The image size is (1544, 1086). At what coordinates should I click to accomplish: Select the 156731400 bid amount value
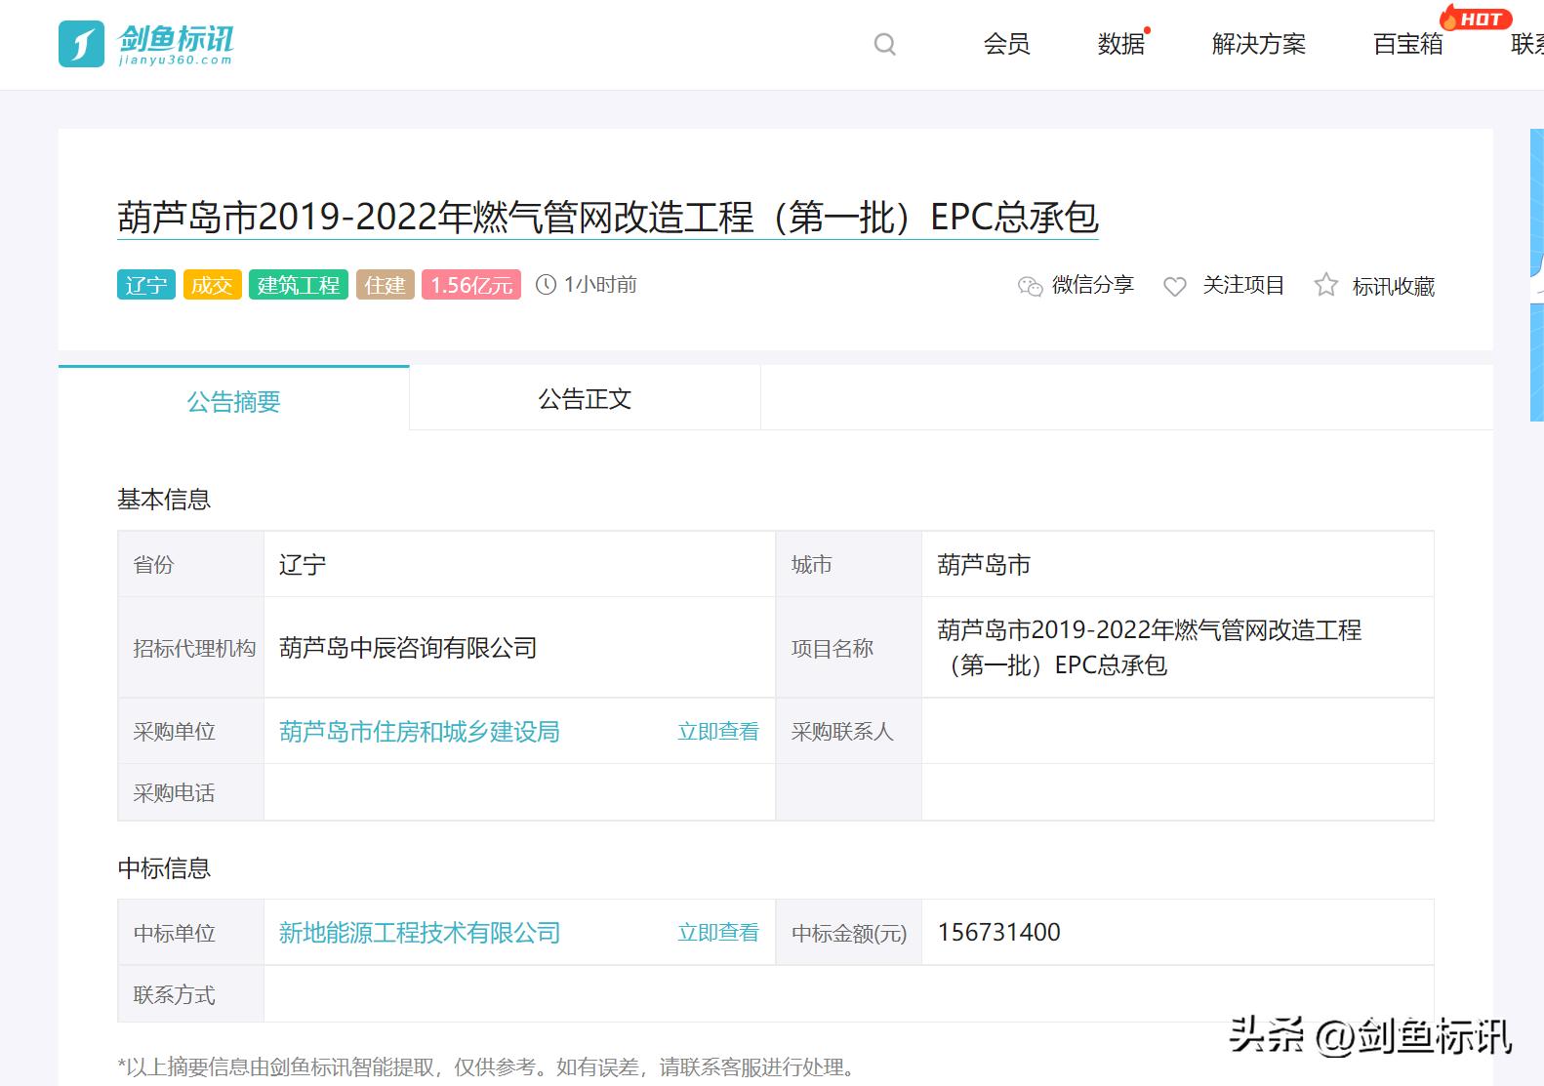point(999,933)
